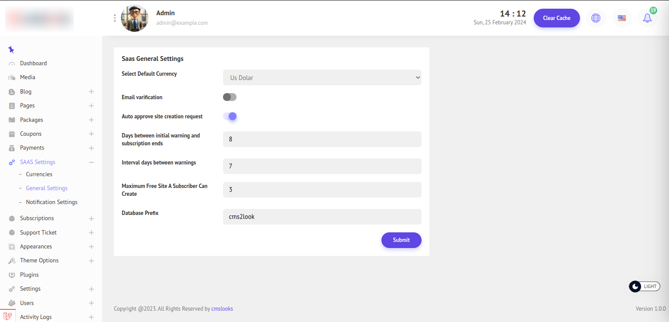Click the three-dot menu beside avatar

point(115,18)
